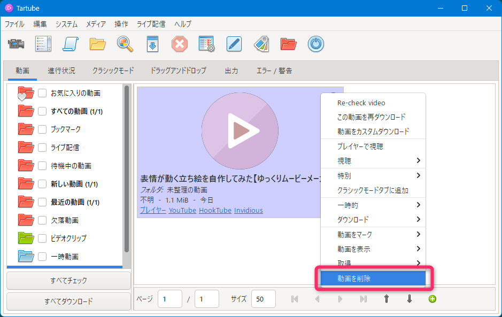Click the green plus icon in pager
502x317 pixels.
(x=433, y=299)
